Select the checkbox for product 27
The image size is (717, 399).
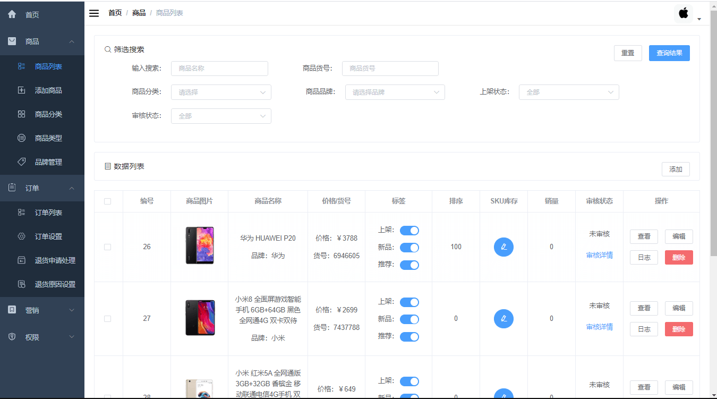pyautogui.click(x=108, y=319)
